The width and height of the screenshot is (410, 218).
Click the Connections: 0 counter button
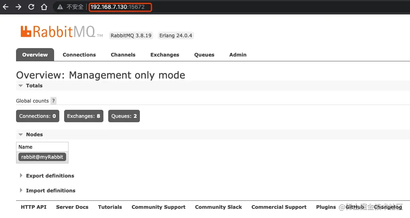coord(38,116)
